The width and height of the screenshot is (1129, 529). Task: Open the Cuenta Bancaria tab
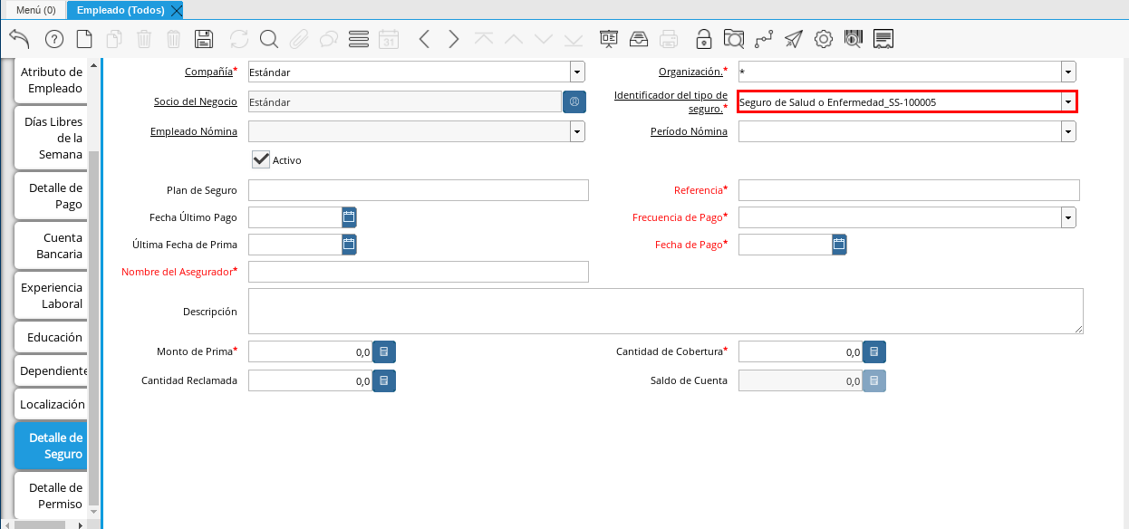coord(51,245)
